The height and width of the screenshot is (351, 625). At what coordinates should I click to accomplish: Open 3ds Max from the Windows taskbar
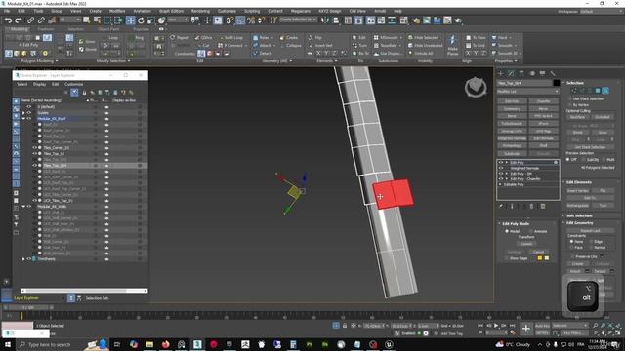197,344
